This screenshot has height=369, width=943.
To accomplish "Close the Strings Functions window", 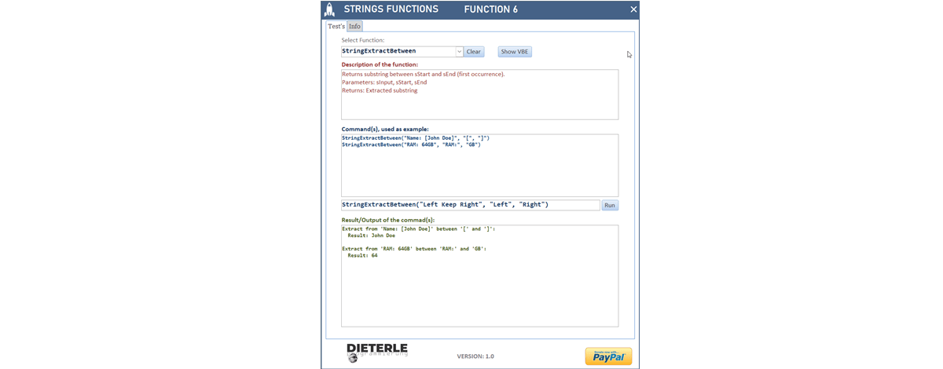I will tap(633, 9).
